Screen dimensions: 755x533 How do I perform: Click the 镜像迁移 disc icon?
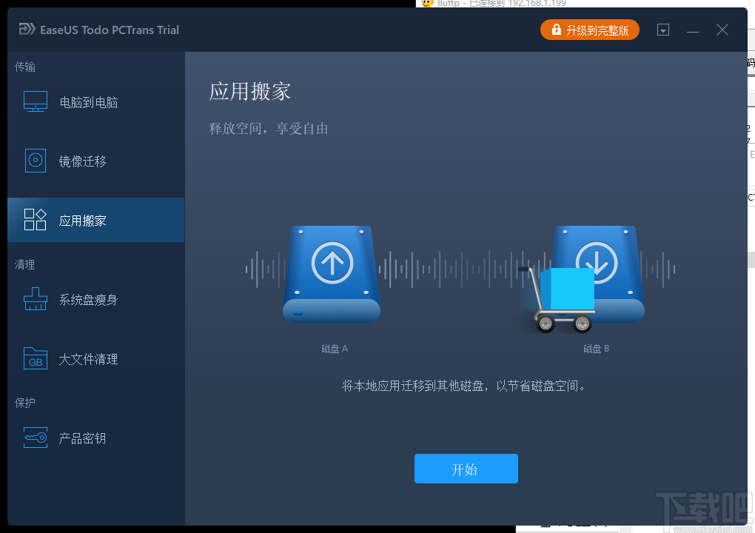[35, 161]
